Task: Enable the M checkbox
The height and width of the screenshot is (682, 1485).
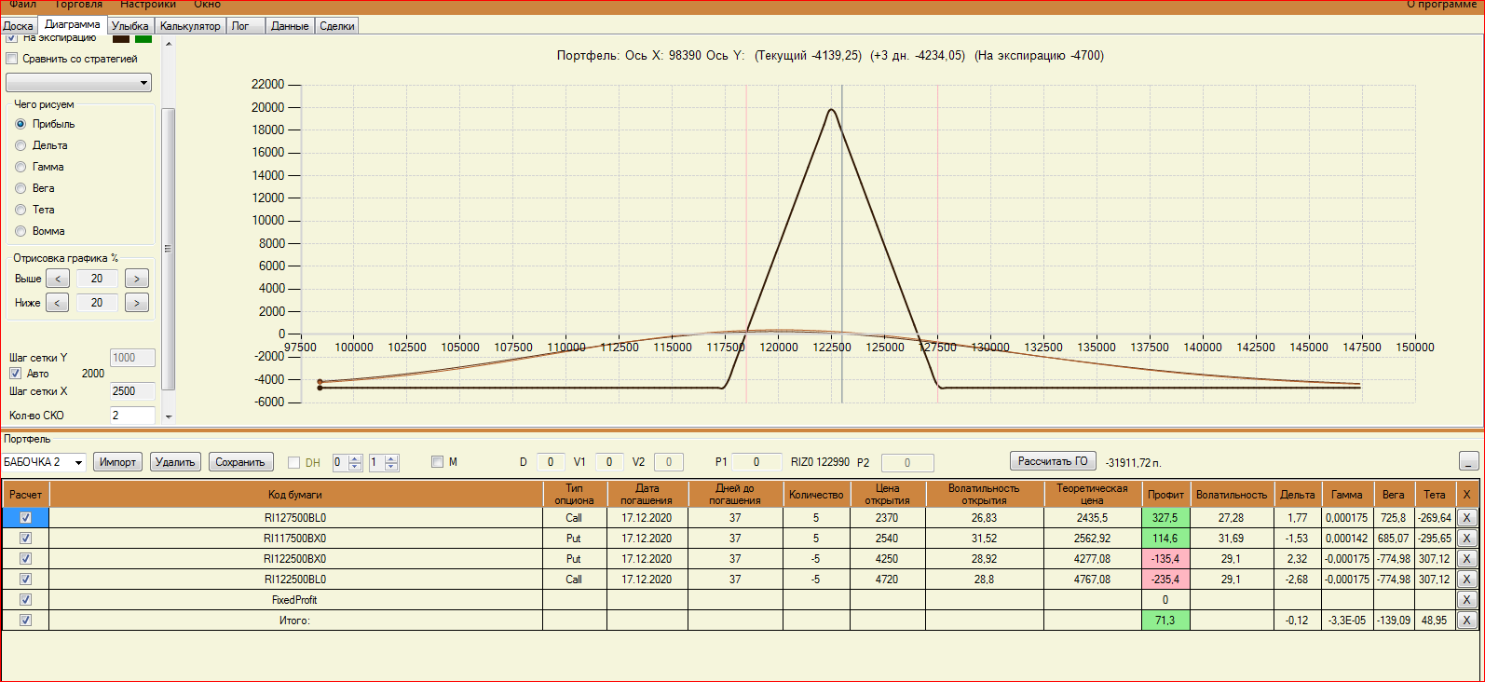Action: (x=438, y=462)
